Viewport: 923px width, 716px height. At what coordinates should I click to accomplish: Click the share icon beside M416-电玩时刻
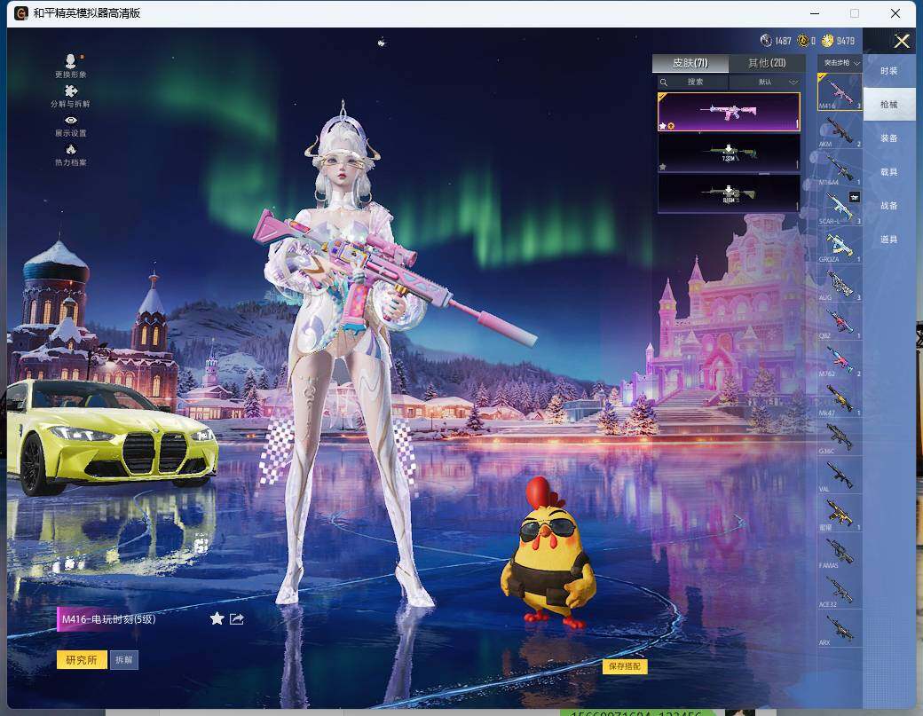(x=237, y=618)
